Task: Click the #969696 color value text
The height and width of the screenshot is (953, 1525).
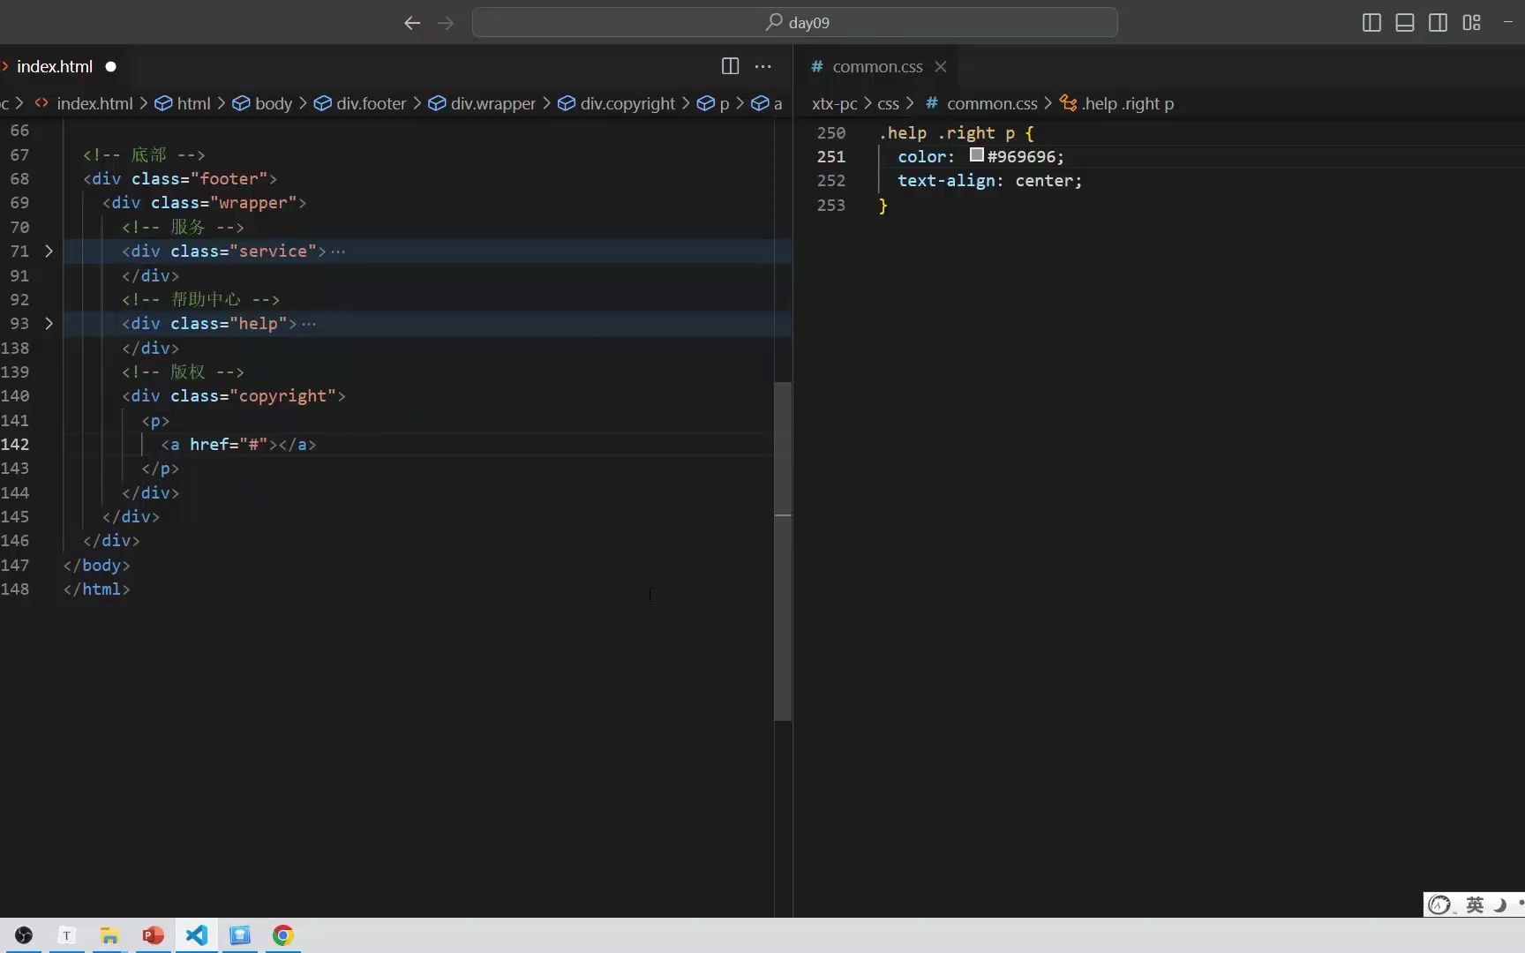Action: 1021,157
